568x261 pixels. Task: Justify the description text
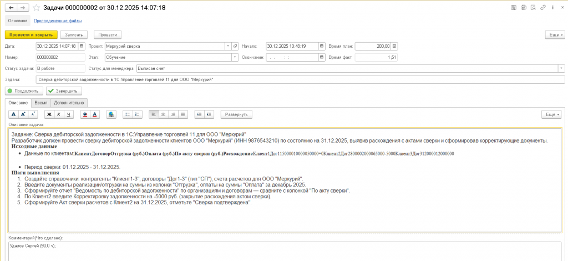pos(183,114)
